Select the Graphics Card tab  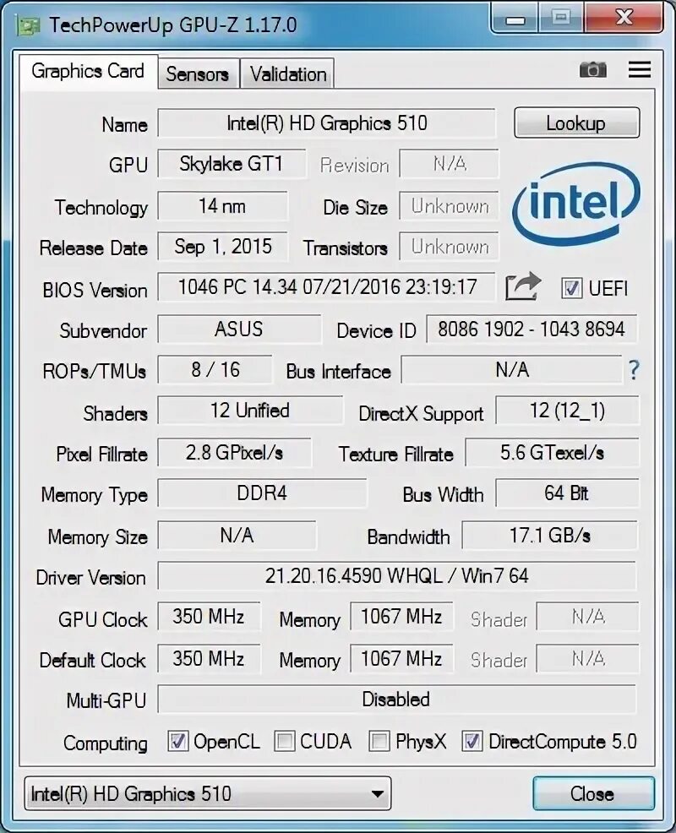click(88, 71)
